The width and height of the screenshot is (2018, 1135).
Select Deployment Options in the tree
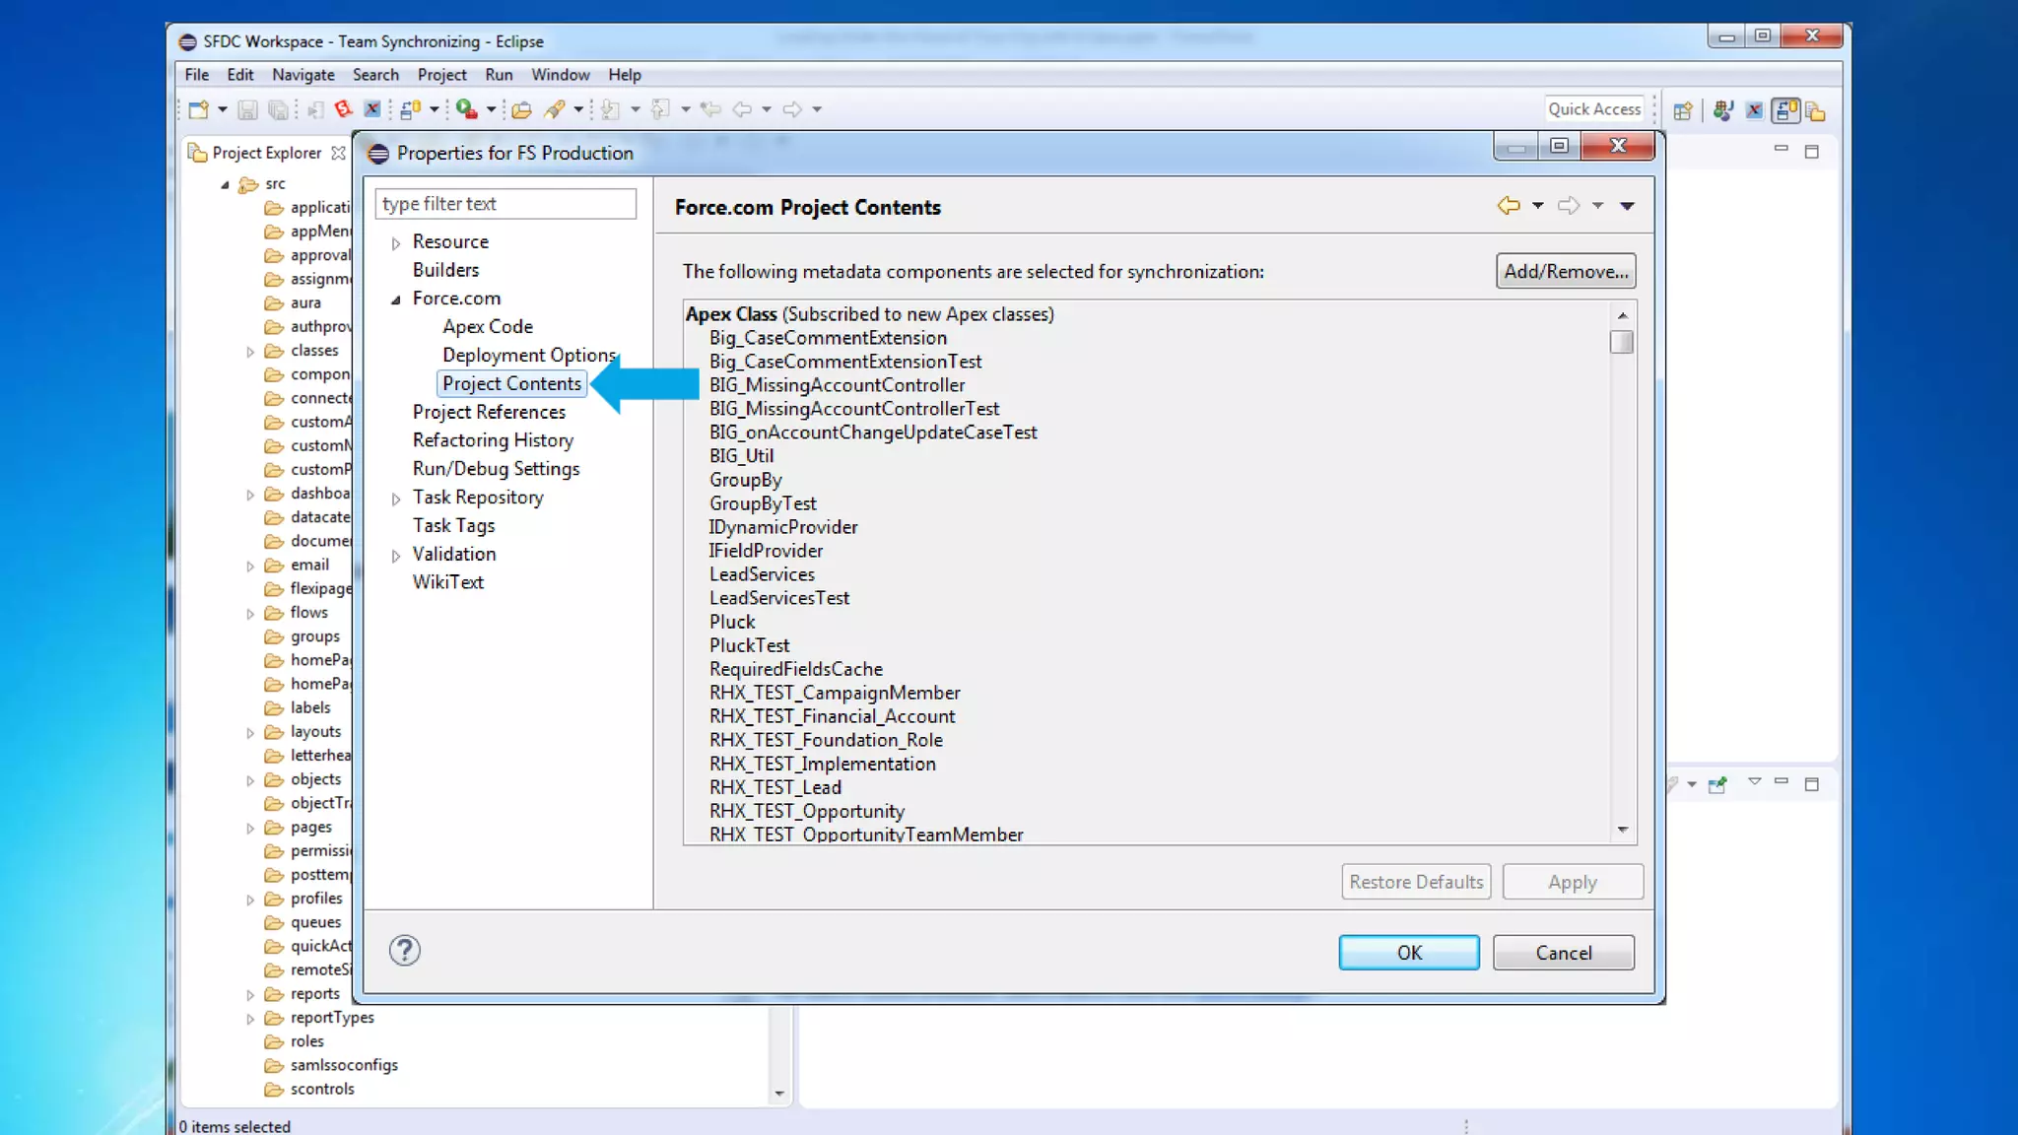tap(529, 355)
